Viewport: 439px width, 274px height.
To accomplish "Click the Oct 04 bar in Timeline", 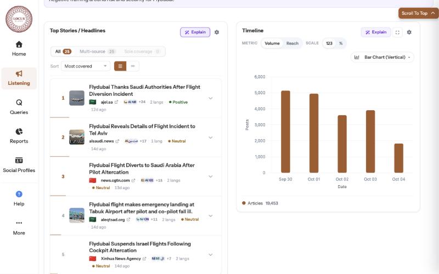I will [399, 158].
